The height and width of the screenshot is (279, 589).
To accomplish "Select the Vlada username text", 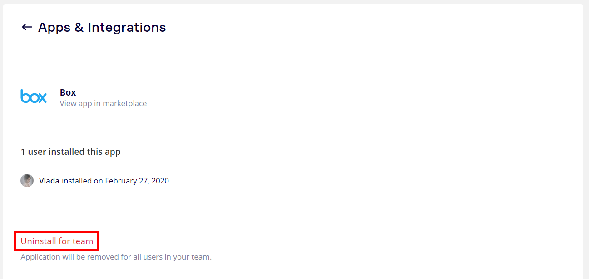I will coord(49,181).
